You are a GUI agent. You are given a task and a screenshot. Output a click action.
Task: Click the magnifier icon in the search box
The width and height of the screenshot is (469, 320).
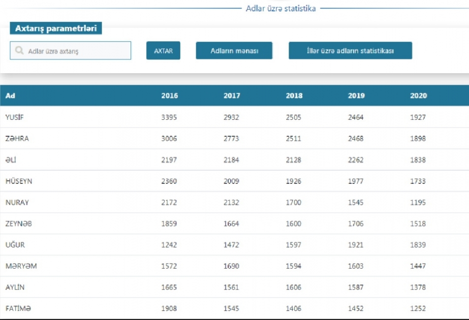click(x=19, y=50)
